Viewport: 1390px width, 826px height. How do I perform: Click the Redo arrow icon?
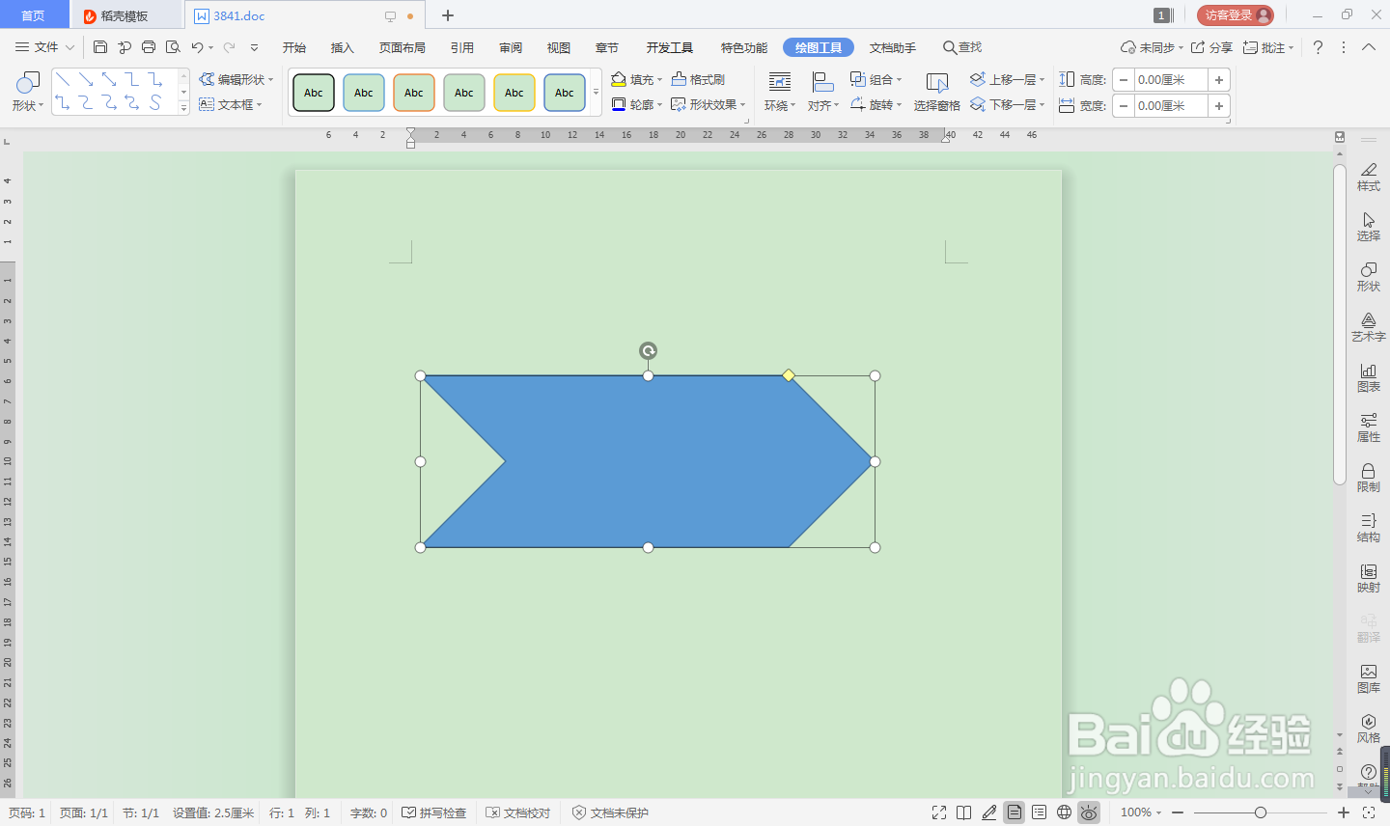point(229,46)
